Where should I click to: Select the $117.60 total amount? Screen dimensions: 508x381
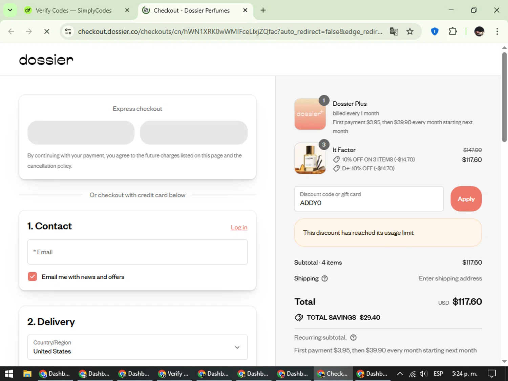pos(467,301)
